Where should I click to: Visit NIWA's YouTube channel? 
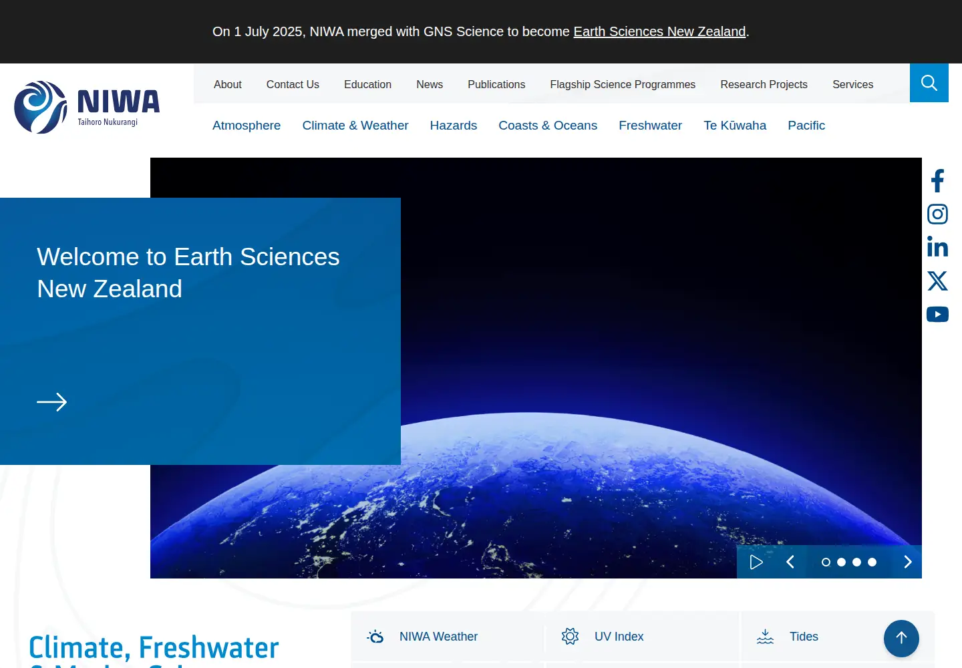(x=937, y=314)
